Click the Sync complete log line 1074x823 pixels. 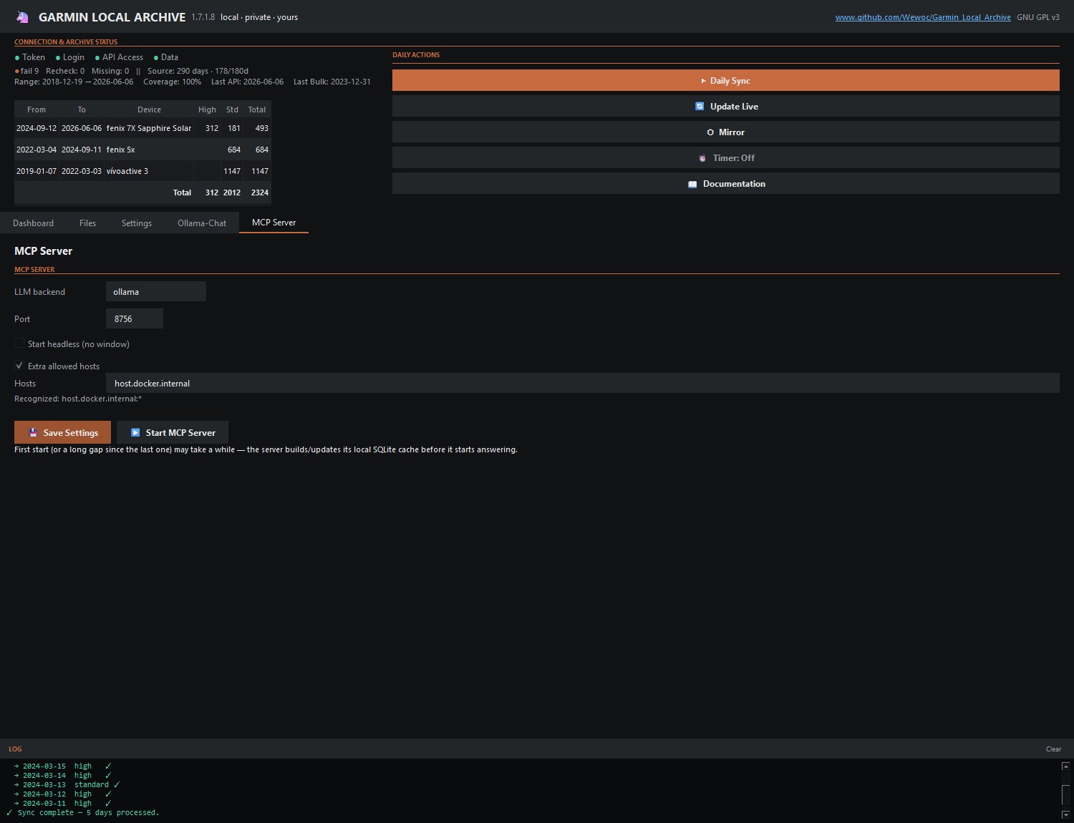(82, 813)
